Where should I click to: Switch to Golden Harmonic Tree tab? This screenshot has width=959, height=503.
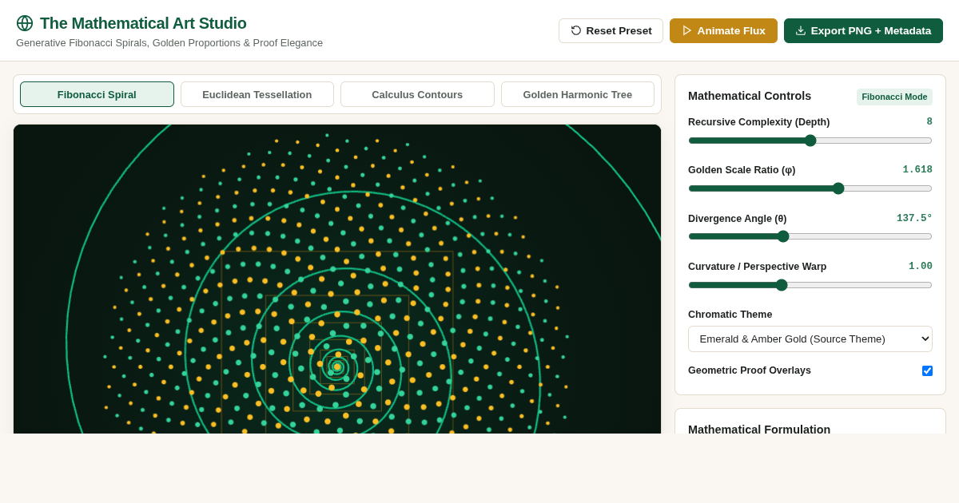pos(578,94)
